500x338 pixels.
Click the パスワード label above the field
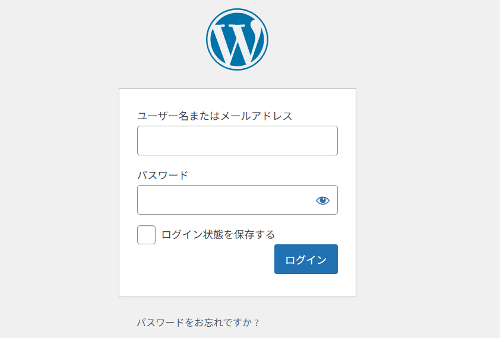click(163, 175)
